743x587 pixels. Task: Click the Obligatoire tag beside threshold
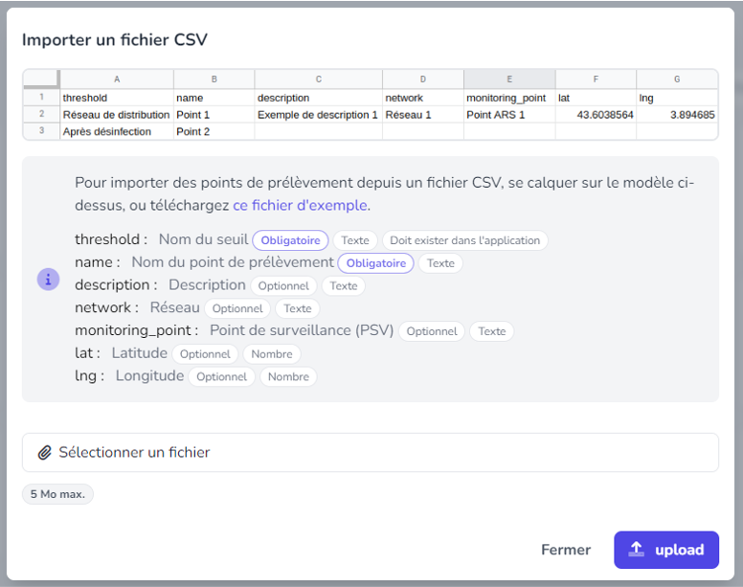point(290,240)
